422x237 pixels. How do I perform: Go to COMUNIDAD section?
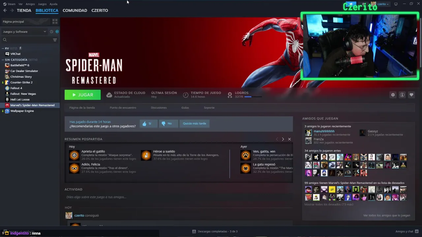pos(75,11)
